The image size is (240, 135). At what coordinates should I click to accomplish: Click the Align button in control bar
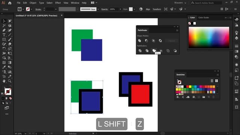point(148,9)
